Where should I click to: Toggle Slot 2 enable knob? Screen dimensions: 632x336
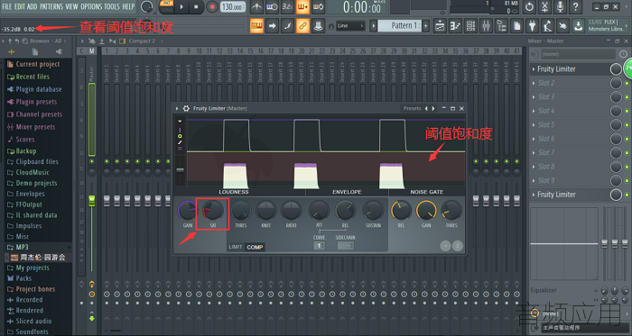[616, 83]
